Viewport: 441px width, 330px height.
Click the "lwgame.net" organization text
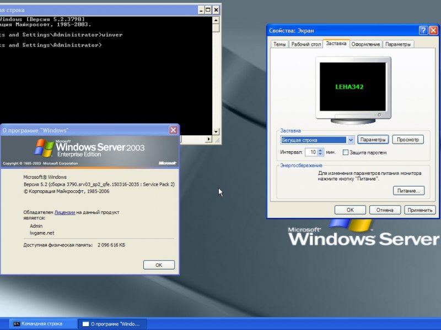coord(42,233)
